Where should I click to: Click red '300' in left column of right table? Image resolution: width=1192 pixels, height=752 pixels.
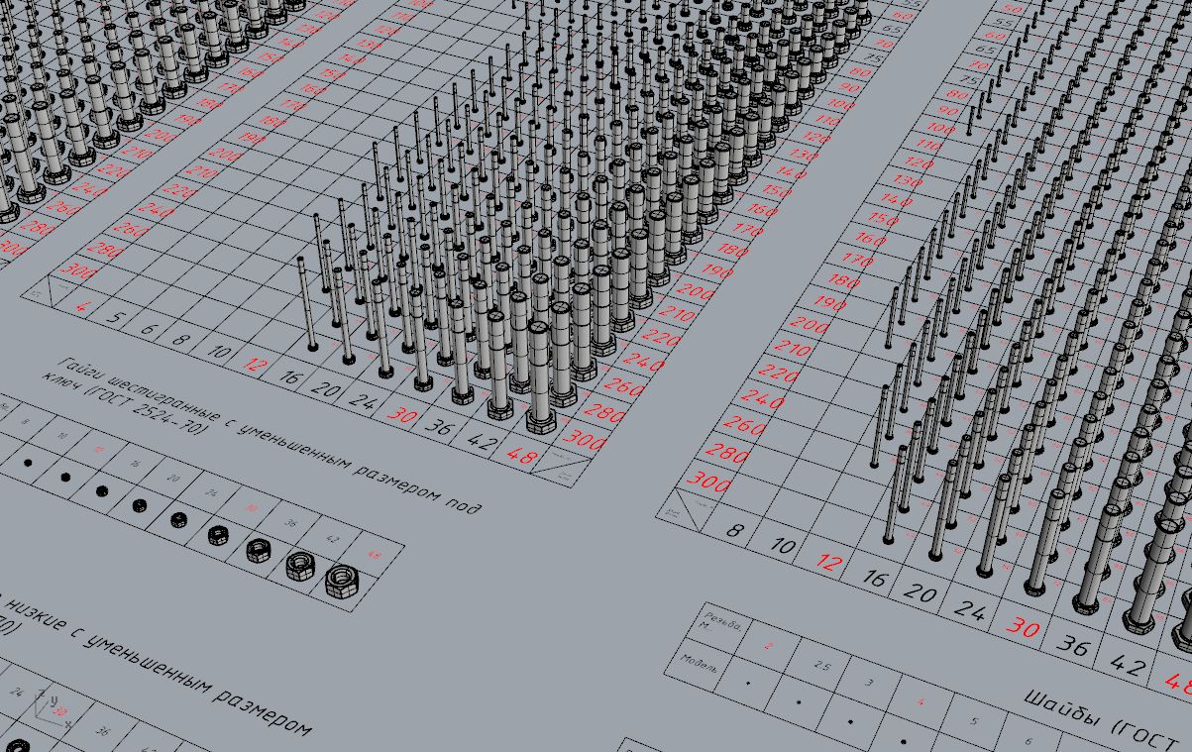click(709, 483)
